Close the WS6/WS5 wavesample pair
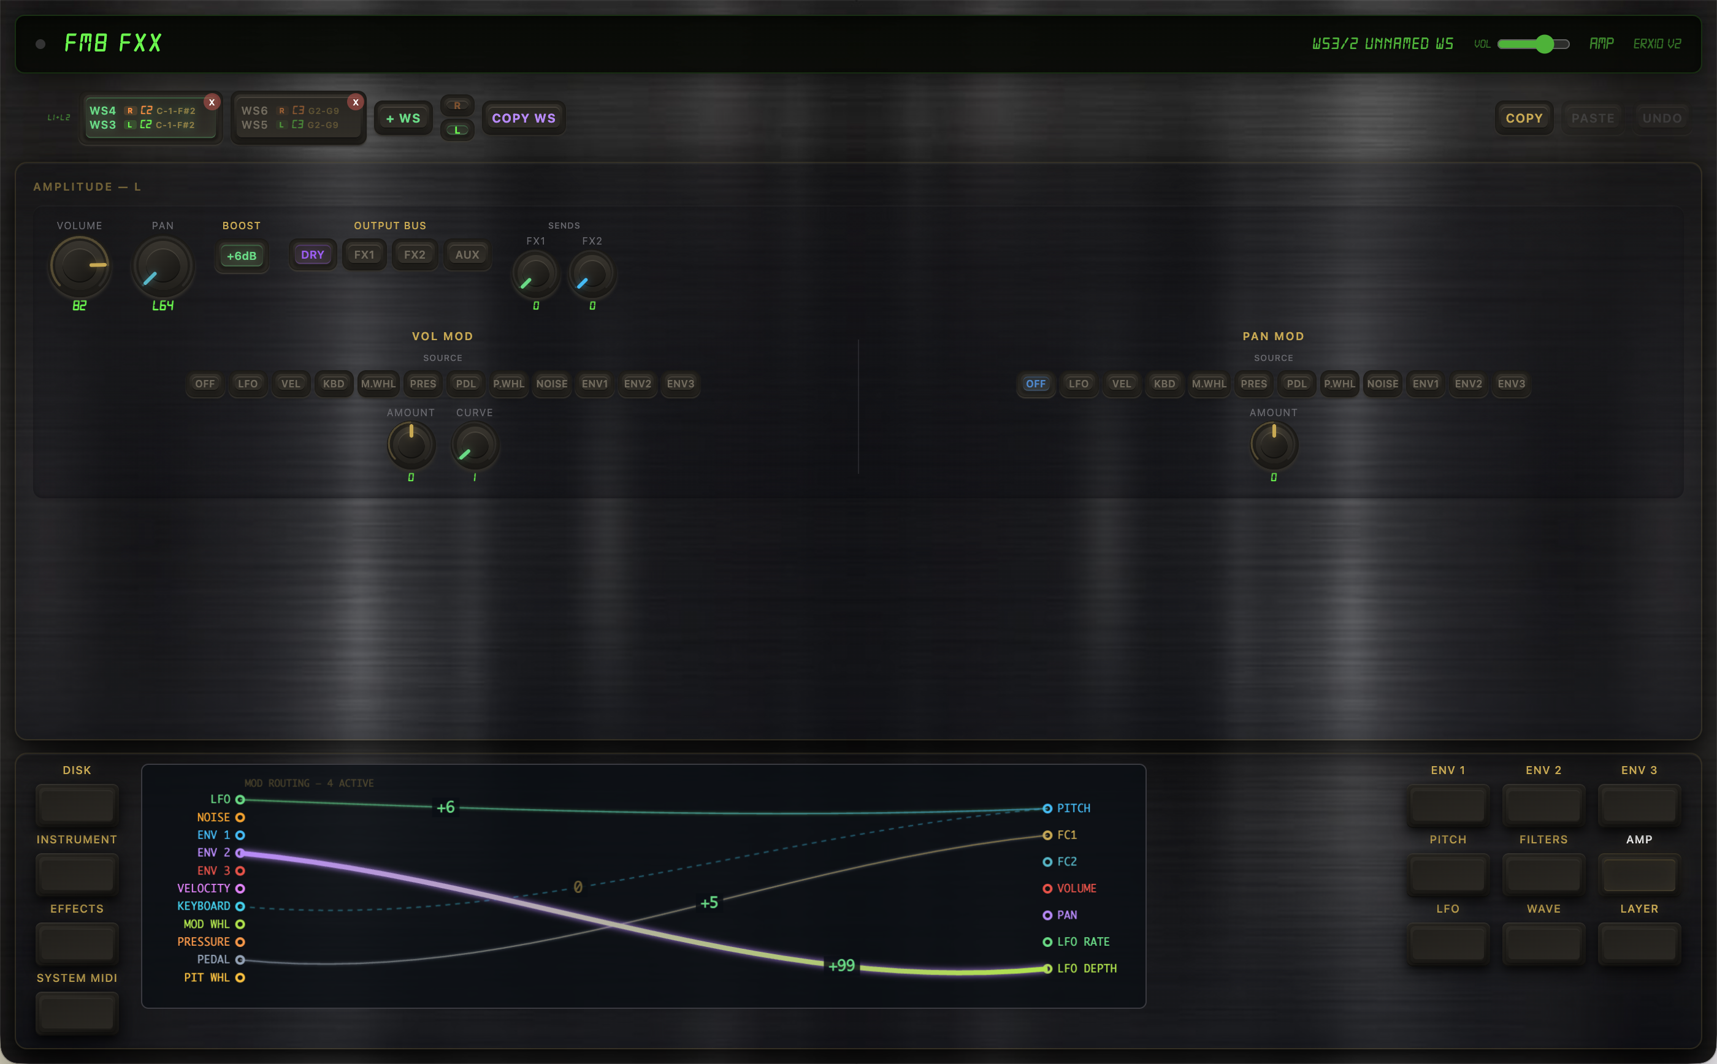Image resolution: width=1717 pixels, height=1064 pixels. coord(356,102)
